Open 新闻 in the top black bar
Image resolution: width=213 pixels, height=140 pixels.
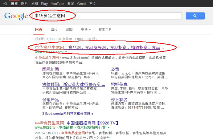tap(71, 4)
